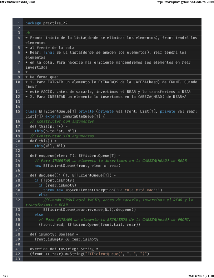Click line number 22 in the gutter
214x278 pixels.
click(18, 151)
